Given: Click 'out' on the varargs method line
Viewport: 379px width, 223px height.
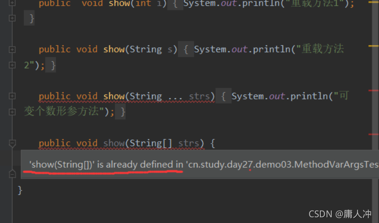Looking at the screenshot, I should 277,97.
